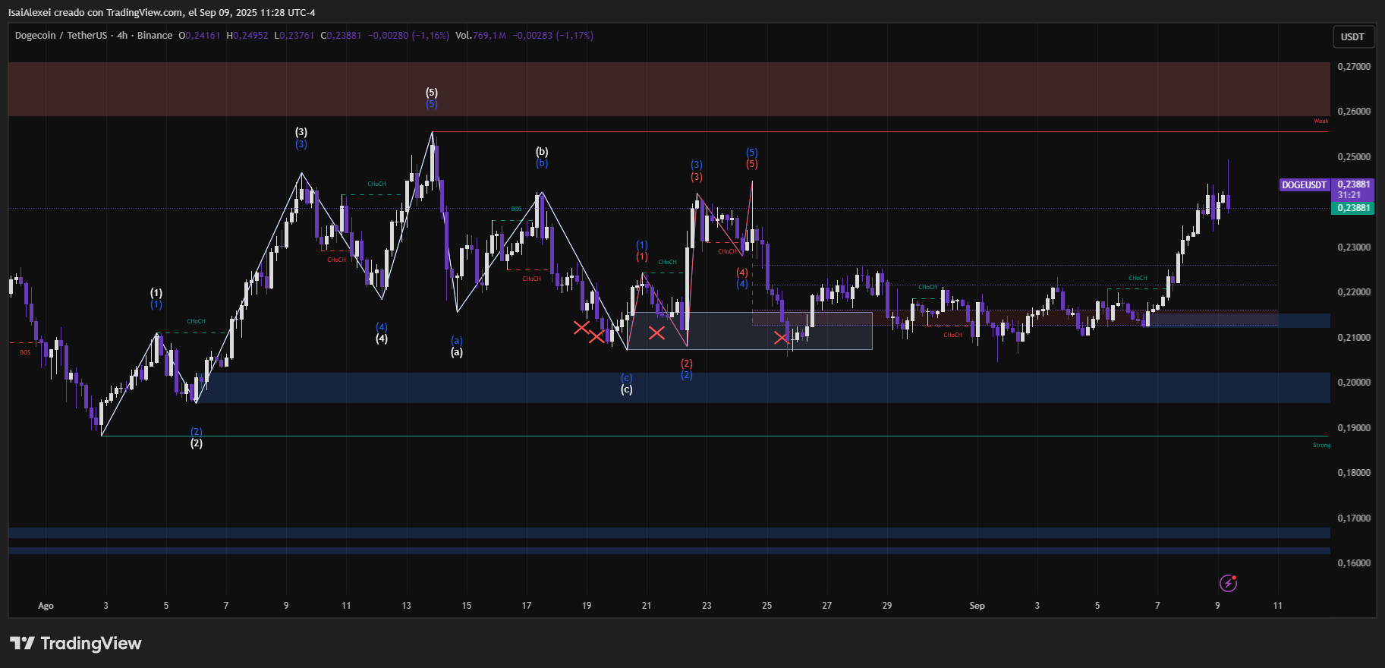
Task: Select the 'Sep' label on the time axis
Action: coord(977,606)
